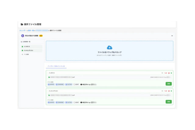Open the インボイス document type dropdown

click(106, 73)
